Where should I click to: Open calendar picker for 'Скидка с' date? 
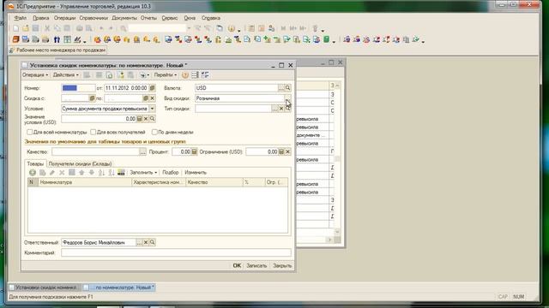(x=92, y=98)
